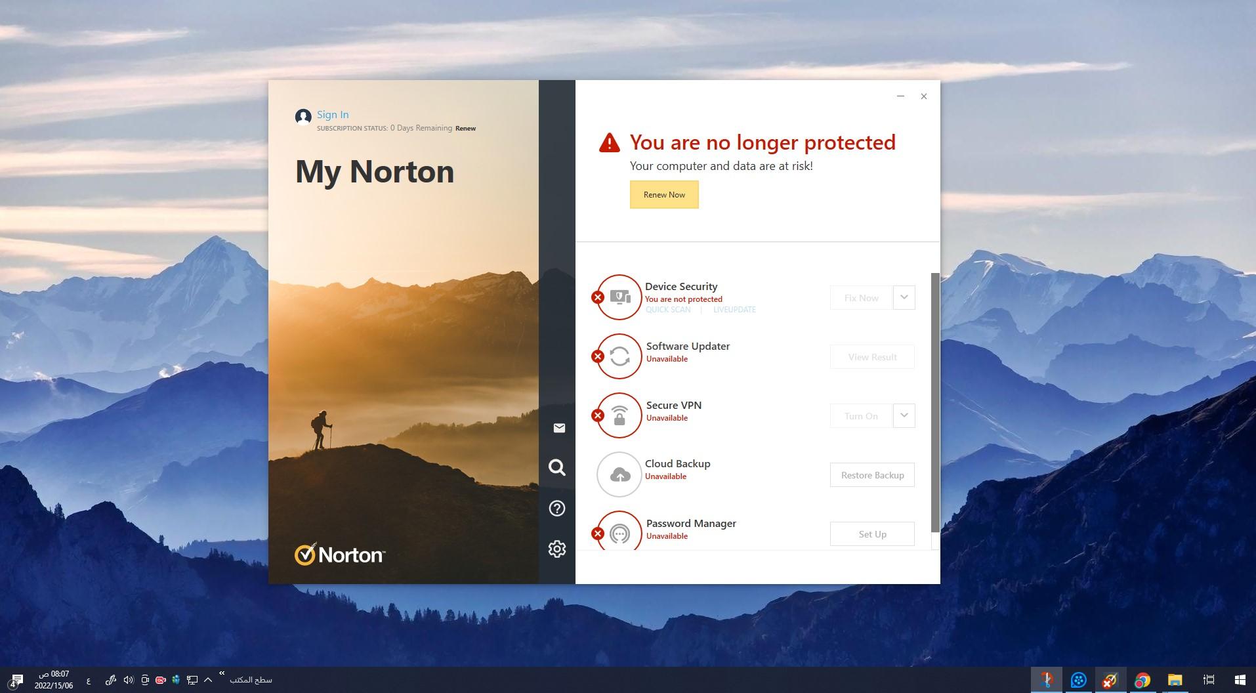Click the View Result button
Screen dimensions: 1256x693
872,357
